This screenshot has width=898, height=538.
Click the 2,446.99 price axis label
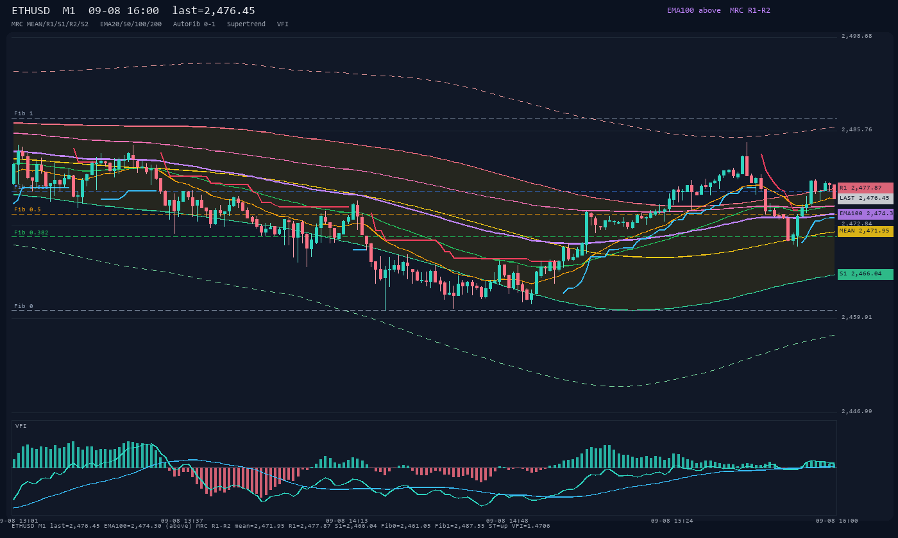pos(857,411)
